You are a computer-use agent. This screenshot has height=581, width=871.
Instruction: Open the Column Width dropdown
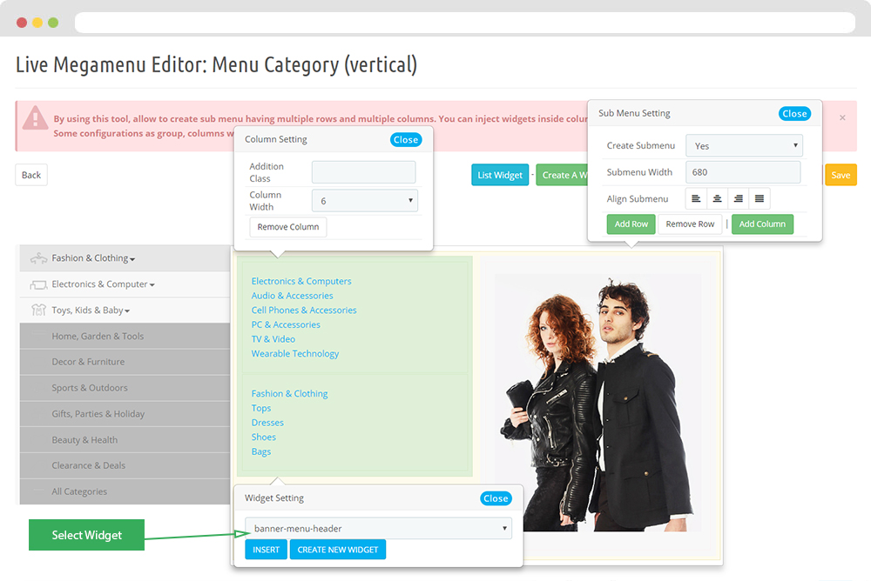pyautogui.click(x=364, y=201)
